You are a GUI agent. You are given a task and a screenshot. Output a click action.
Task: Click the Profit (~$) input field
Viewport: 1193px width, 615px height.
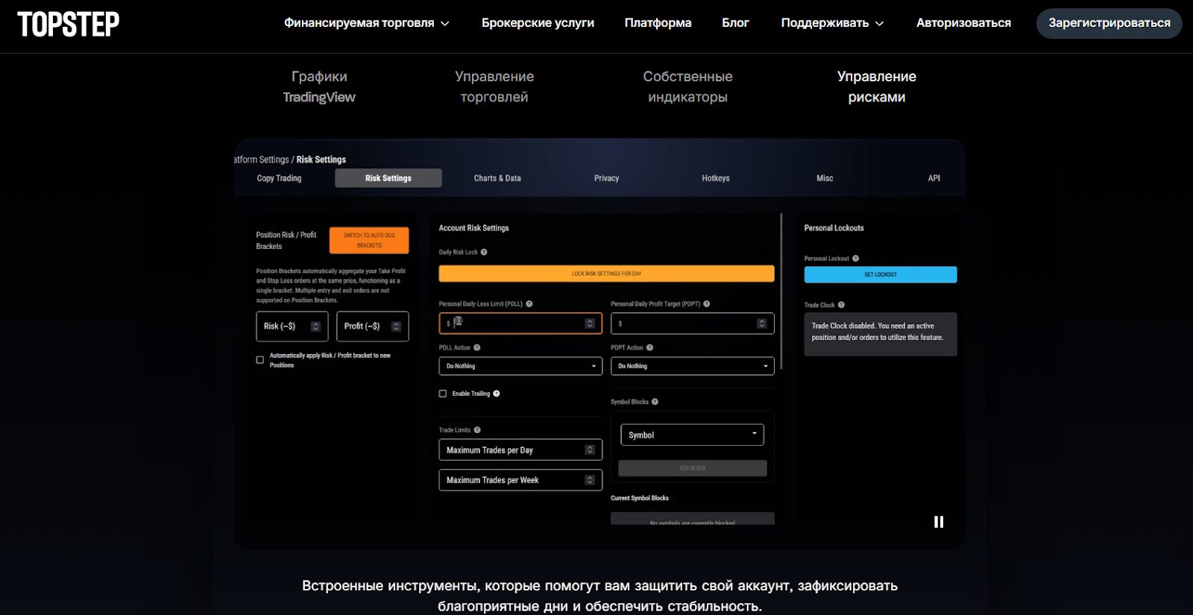point(372,327)
